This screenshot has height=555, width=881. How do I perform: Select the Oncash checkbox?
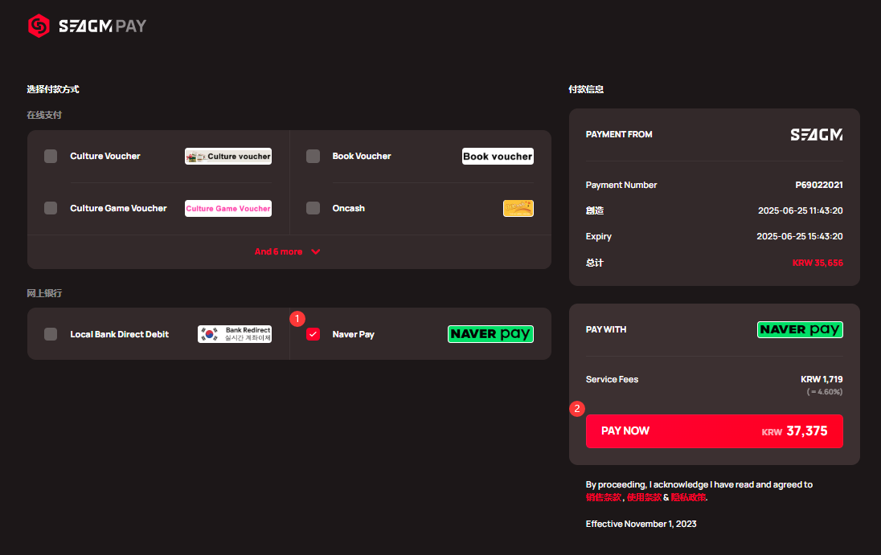click(313, 208)
